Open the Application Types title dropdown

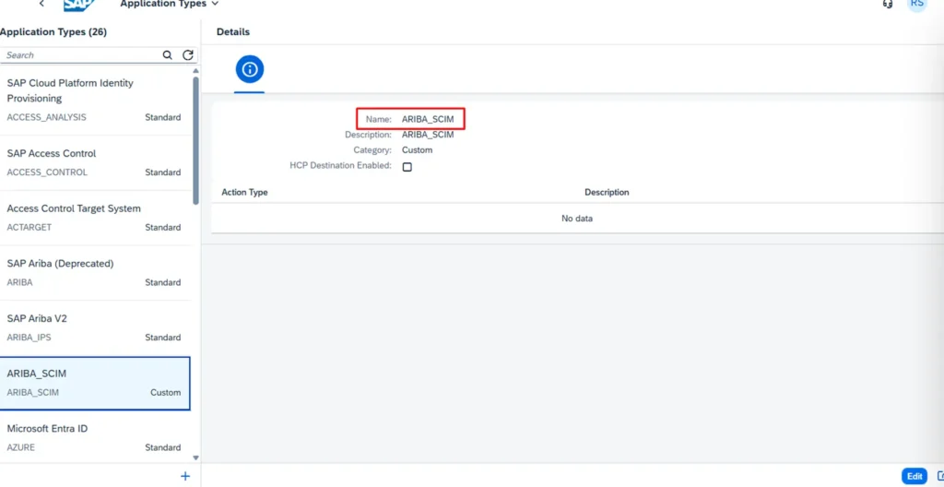point(170,4)
